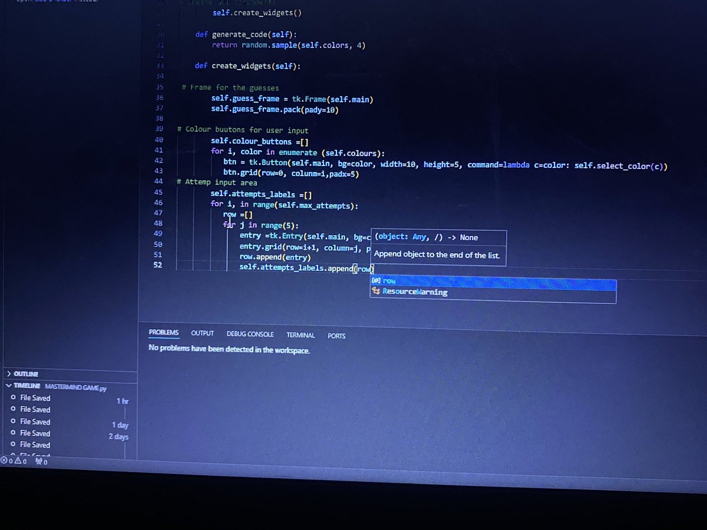Click the 'self.guess_frame.pack(pady=10)' line

[275, 110]
